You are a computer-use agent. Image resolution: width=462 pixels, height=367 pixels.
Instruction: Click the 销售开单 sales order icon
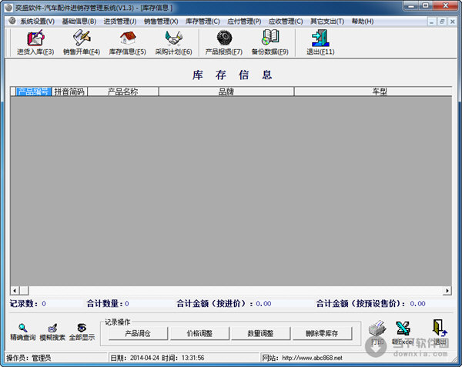[x=81, y=38]
